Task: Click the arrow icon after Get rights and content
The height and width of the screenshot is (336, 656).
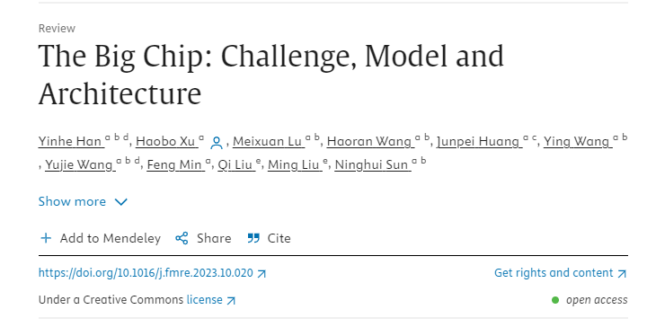Action: [622, 274]
